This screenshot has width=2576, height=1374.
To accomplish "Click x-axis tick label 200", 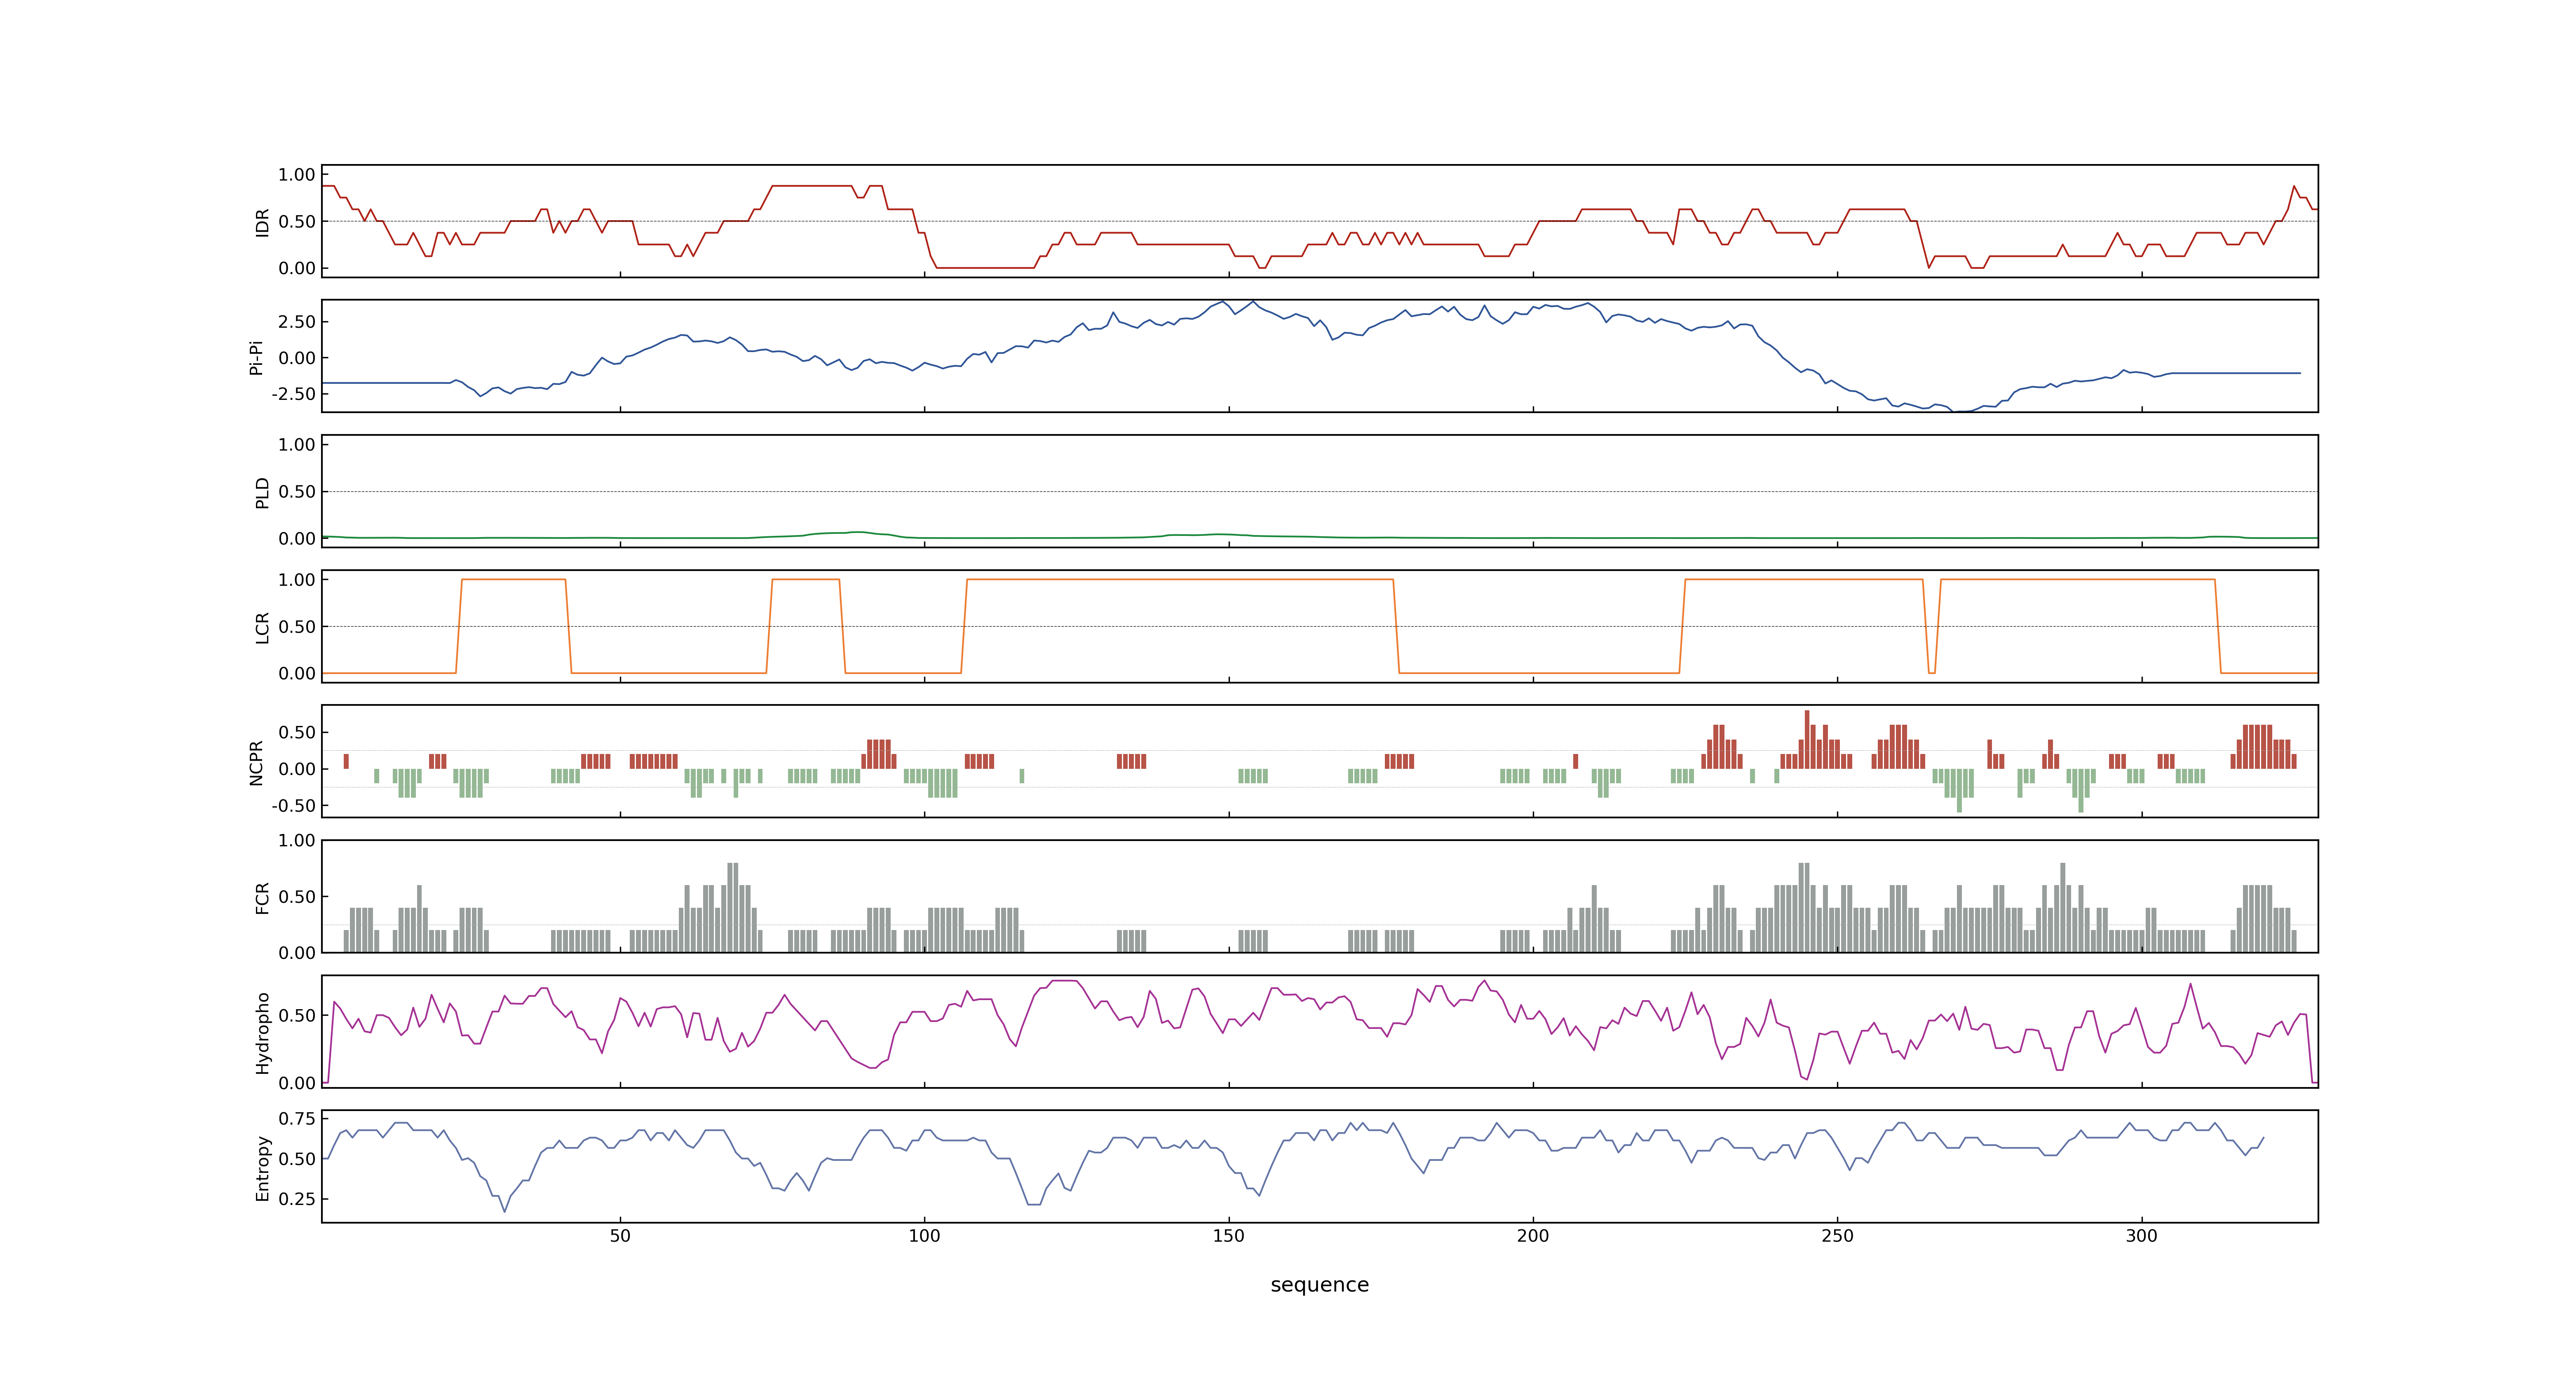I will click(x=1533, y=1236).
